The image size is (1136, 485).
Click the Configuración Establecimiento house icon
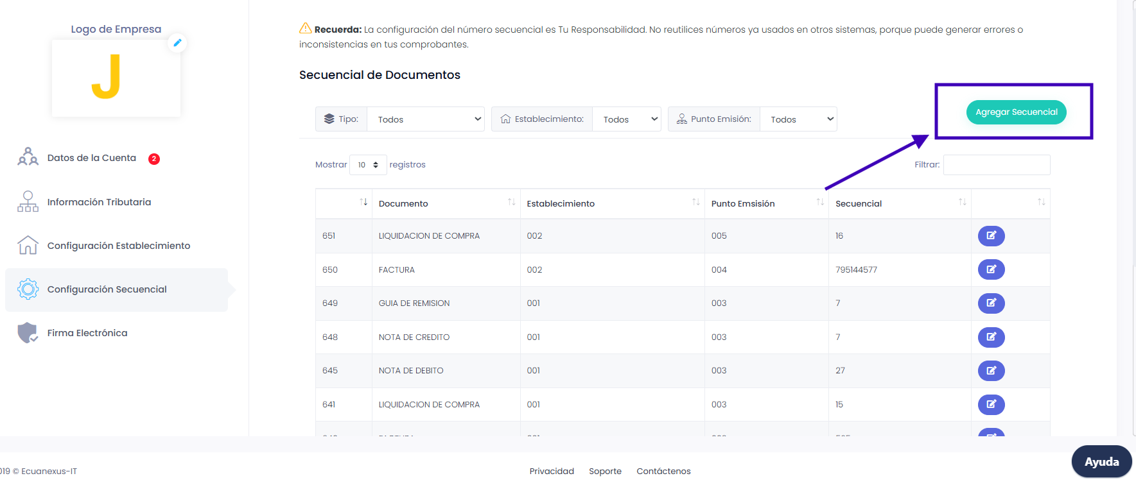pyautogui.click(x=28, y=245)
